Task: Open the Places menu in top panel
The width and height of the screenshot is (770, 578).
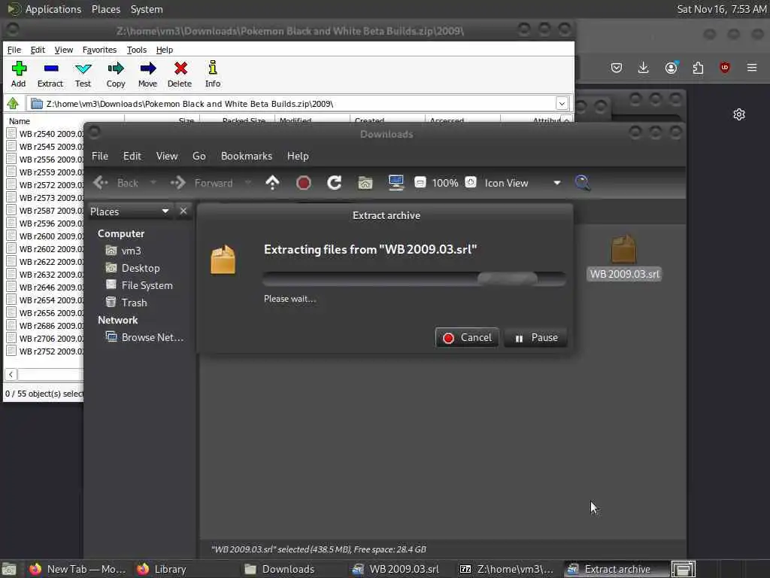Action: [105, 9]
